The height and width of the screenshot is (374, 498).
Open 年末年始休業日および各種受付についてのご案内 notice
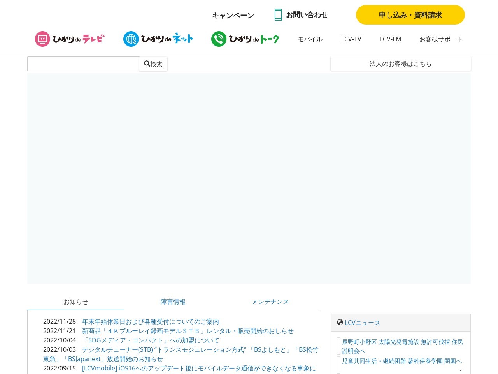(151, 322)
